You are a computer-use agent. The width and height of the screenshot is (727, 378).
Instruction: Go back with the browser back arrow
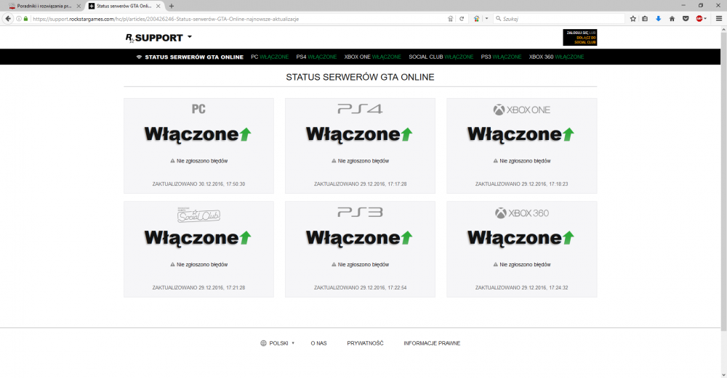8,19
